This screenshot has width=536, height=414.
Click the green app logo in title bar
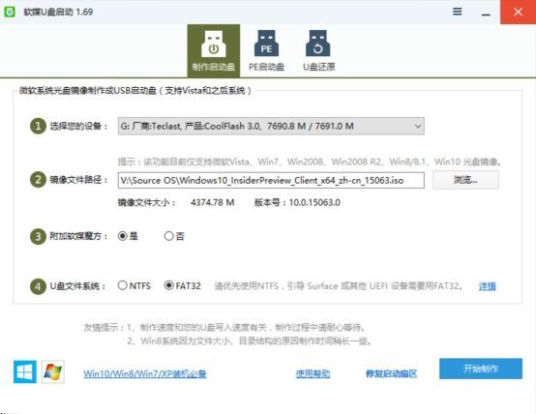pos(10,12)
